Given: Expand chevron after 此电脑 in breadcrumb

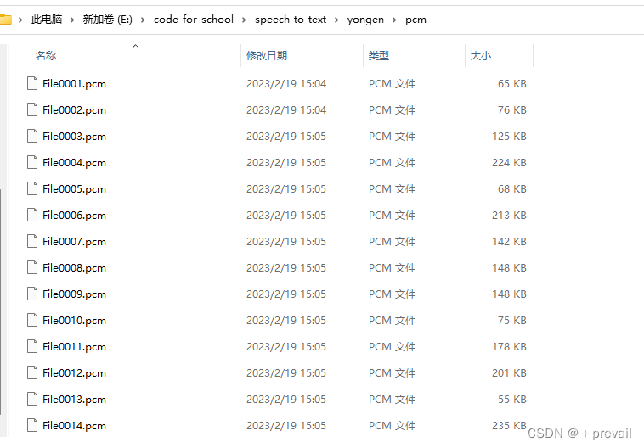Looking at the screenshot, I should [x=72, y=20].
